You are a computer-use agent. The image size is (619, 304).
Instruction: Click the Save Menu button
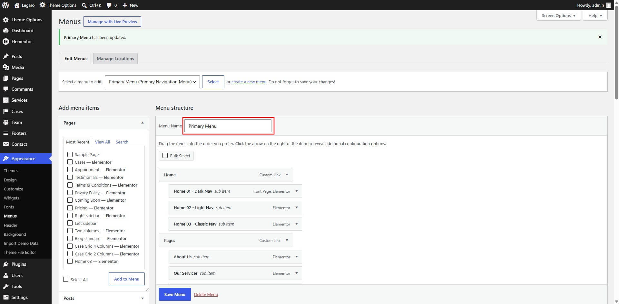175,294
